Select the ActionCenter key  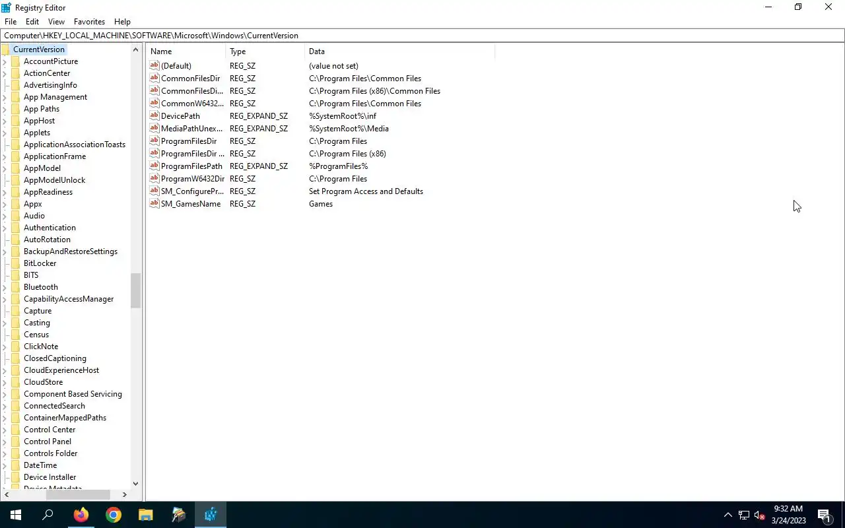pos(47,73)
